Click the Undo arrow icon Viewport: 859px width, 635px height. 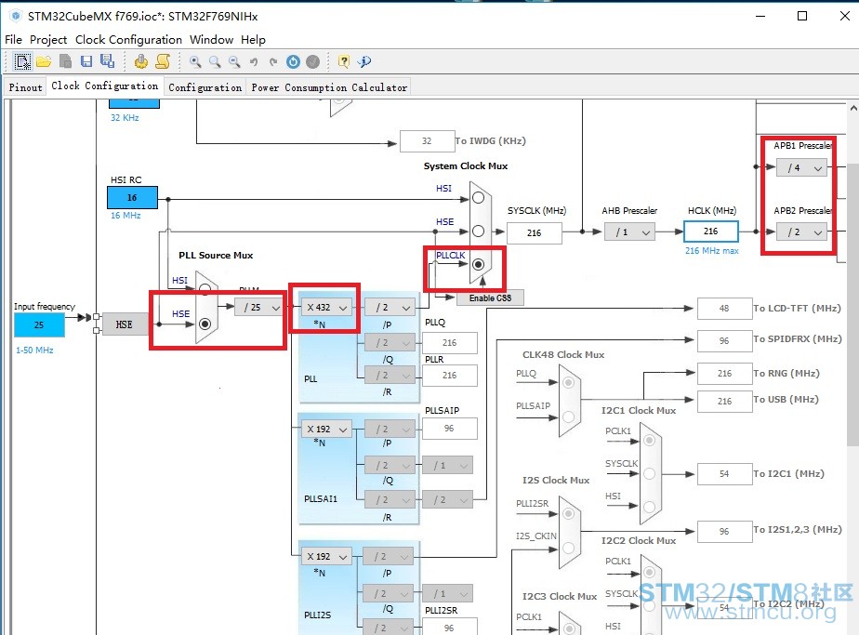coord(254,62)
